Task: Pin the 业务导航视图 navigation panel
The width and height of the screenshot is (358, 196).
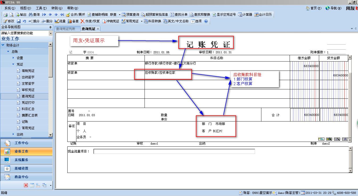Action: (50, 27)
